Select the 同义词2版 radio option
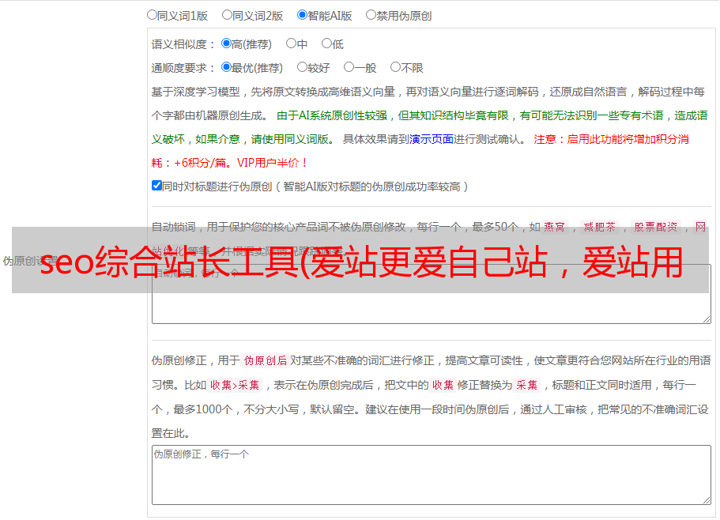The width and height of the screenshot is (720, 520). [227, 15]
